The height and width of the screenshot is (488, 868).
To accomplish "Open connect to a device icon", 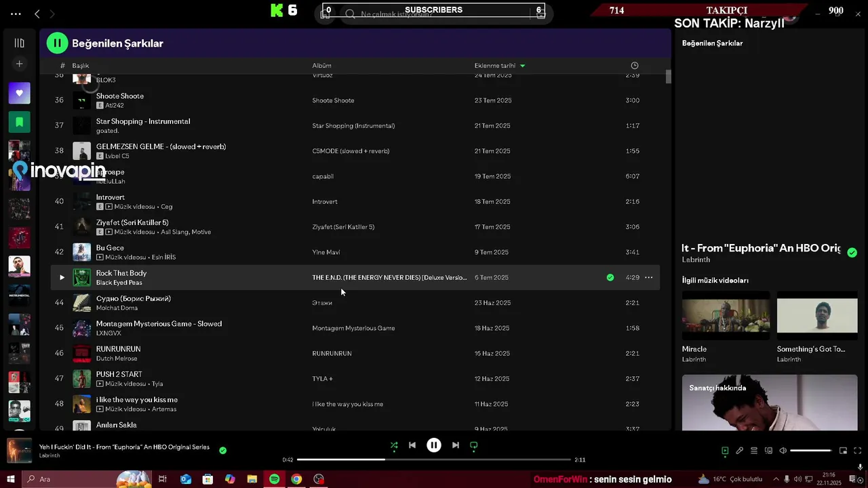I will [768, 451].
